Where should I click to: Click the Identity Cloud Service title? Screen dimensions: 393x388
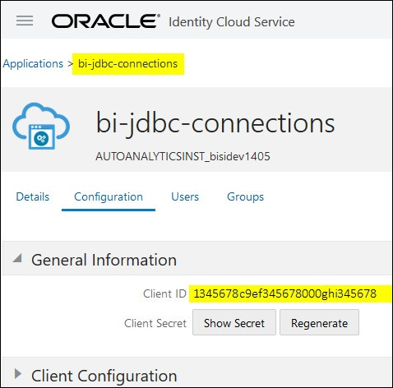(x=232, y=22)
